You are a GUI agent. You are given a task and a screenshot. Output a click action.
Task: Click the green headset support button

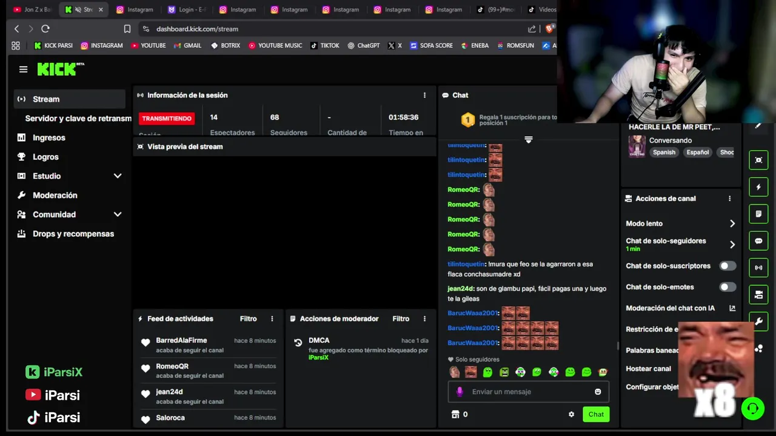[752, 408]
